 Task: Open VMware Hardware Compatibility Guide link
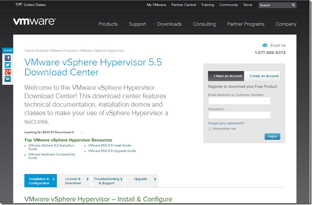click(52, 156)
